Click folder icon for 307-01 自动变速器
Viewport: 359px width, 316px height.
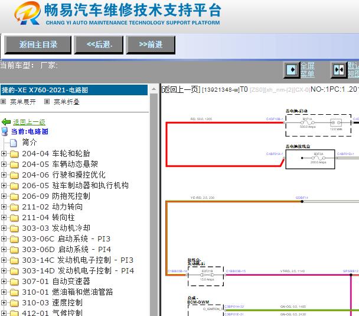14,282
